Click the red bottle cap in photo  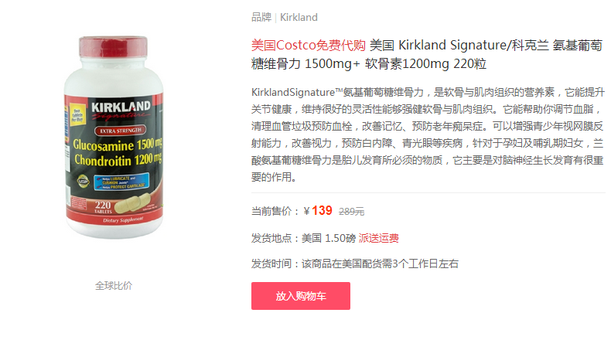pyautogui.click(x=114, y=47)
